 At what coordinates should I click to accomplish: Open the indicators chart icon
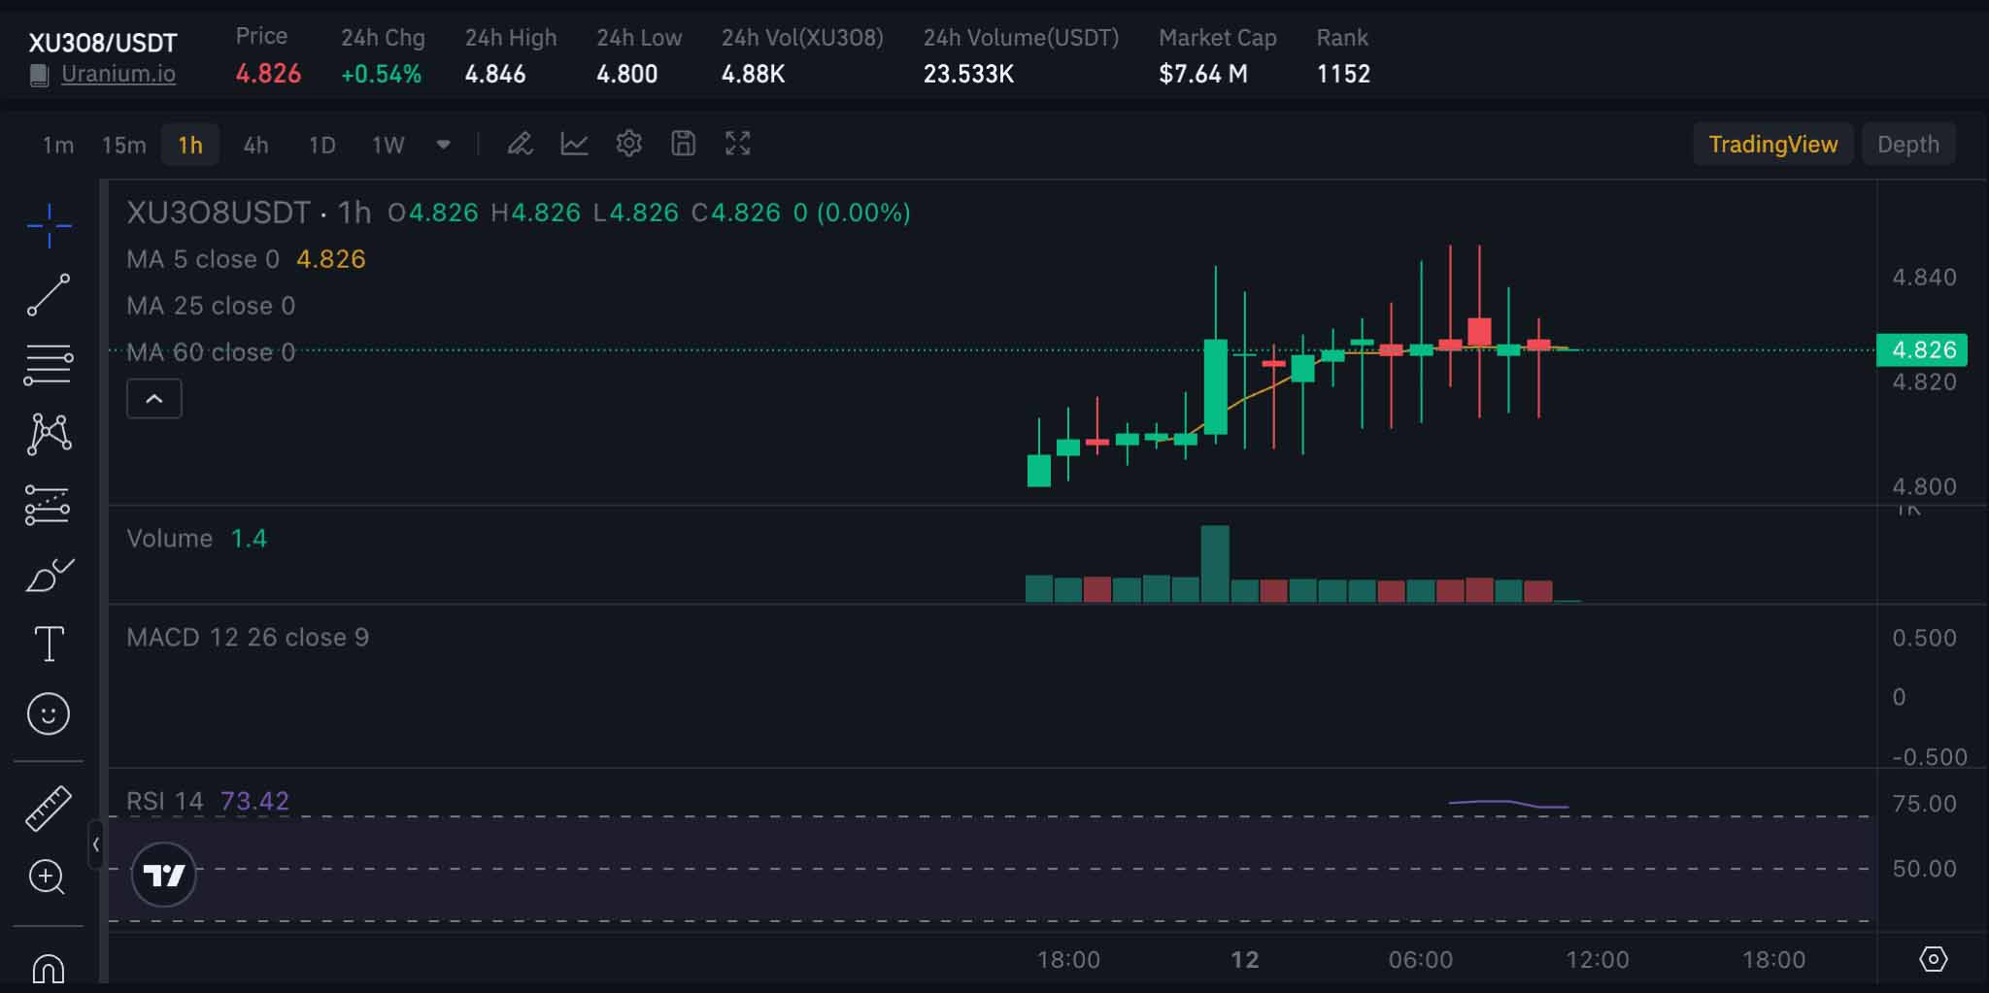(575, 145)
